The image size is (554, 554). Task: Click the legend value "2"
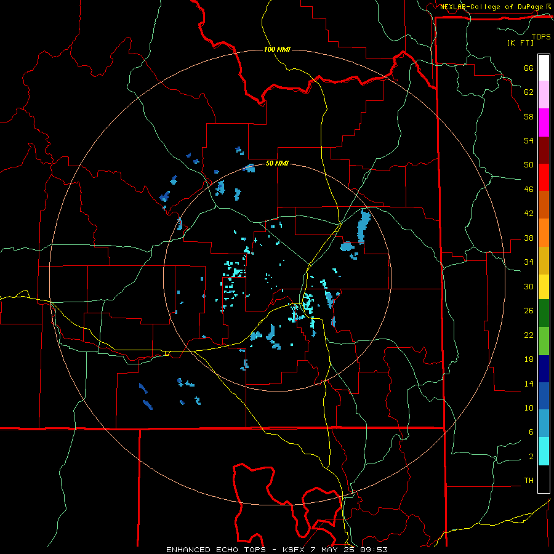(x=531, y=457)
